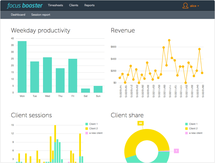The height and width of the screenshot is (163, 215).
Task: Click the 'Weekday productivity' heading
Action: (41, 31)
